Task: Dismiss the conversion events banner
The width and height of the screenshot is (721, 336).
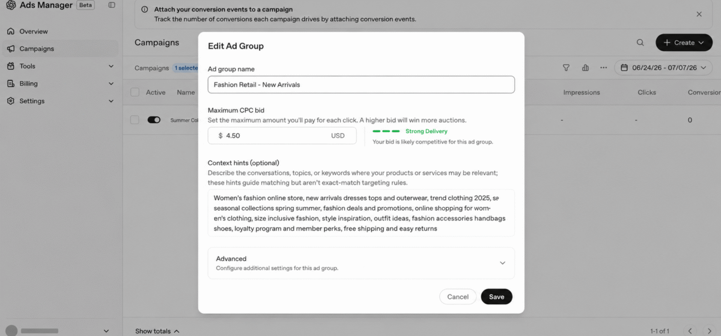Action: pyautogui.click(x=699, y=14)
